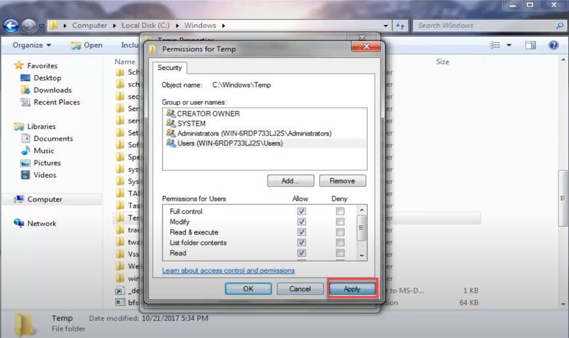Check Deny for Modify
Screen dimensions: 569x338
pyautogui.click(x=340, y=221)
